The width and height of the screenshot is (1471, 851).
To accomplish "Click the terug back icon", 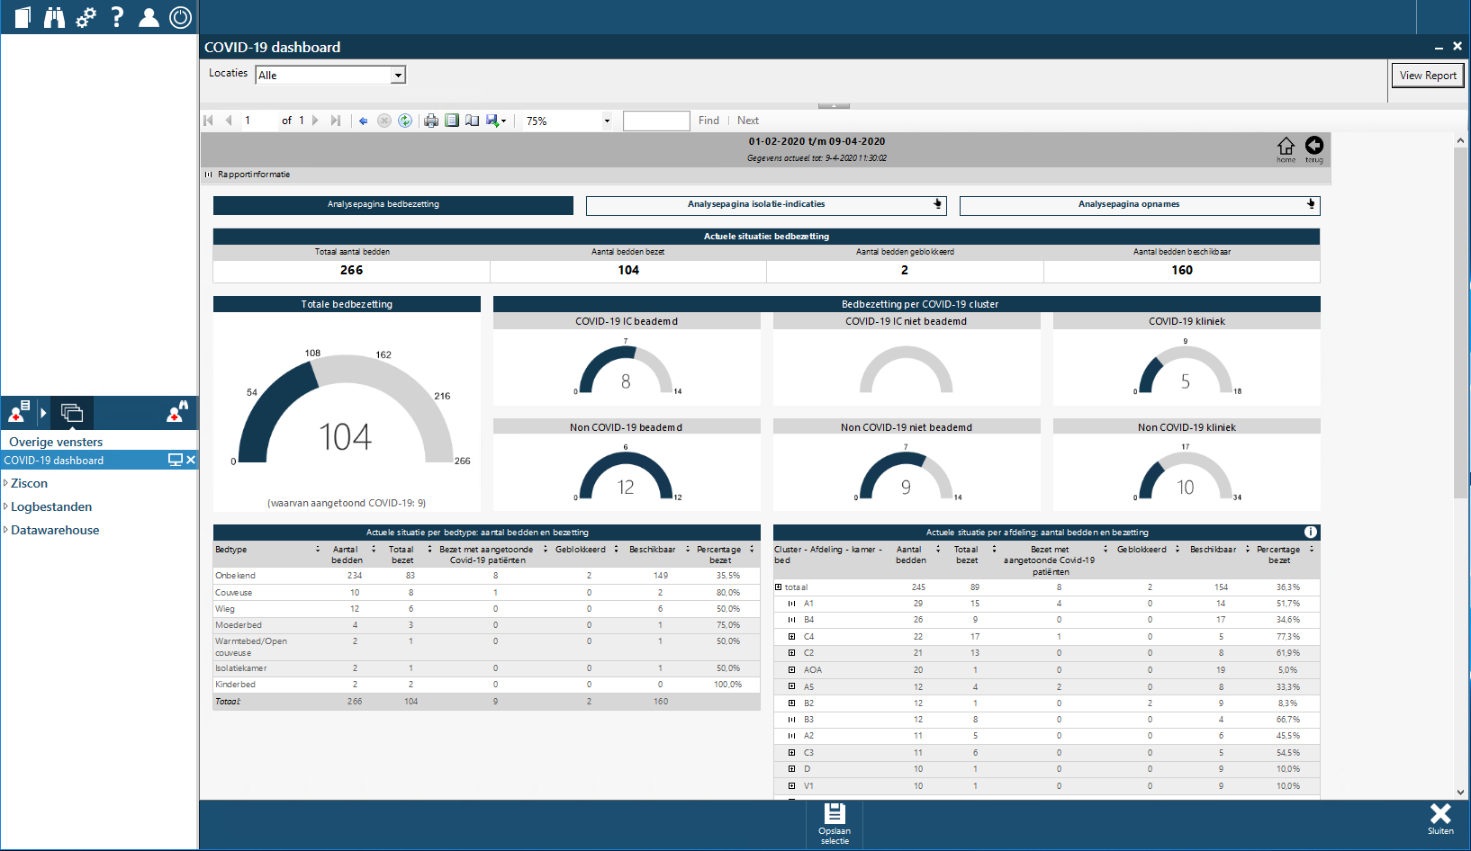I will 1314,148.
